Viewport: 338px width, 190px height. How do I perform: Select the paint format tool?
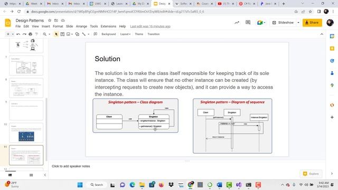36,34
